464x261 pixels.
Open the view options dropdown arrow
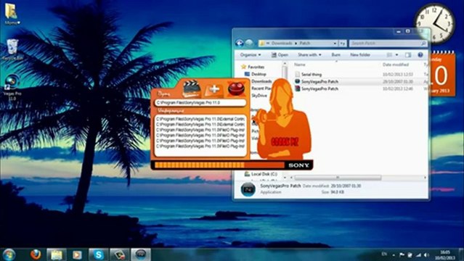click(396, 55)
